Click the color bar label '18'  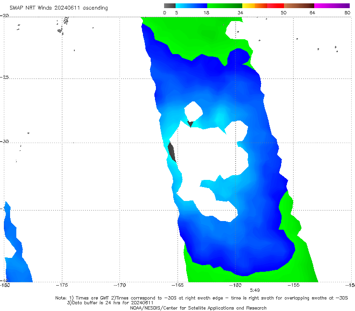coord(206,12)
